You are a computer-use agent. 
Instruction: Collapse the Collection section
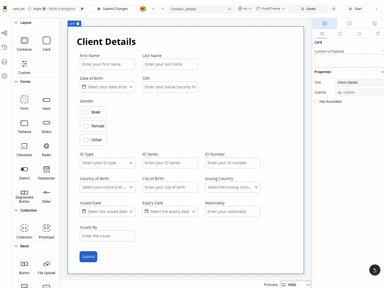click(x=16, y=210)
